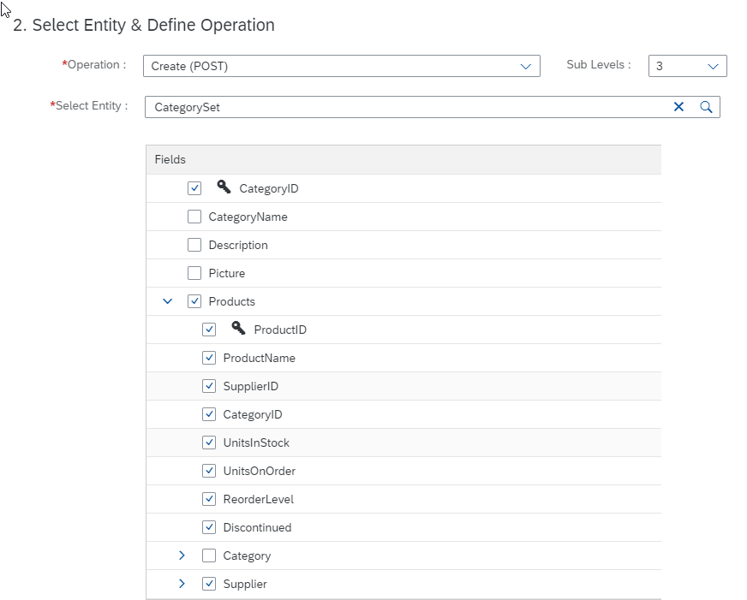Disable the ProductName checkbox
The image size is (747, 600).
coord(208,357)
